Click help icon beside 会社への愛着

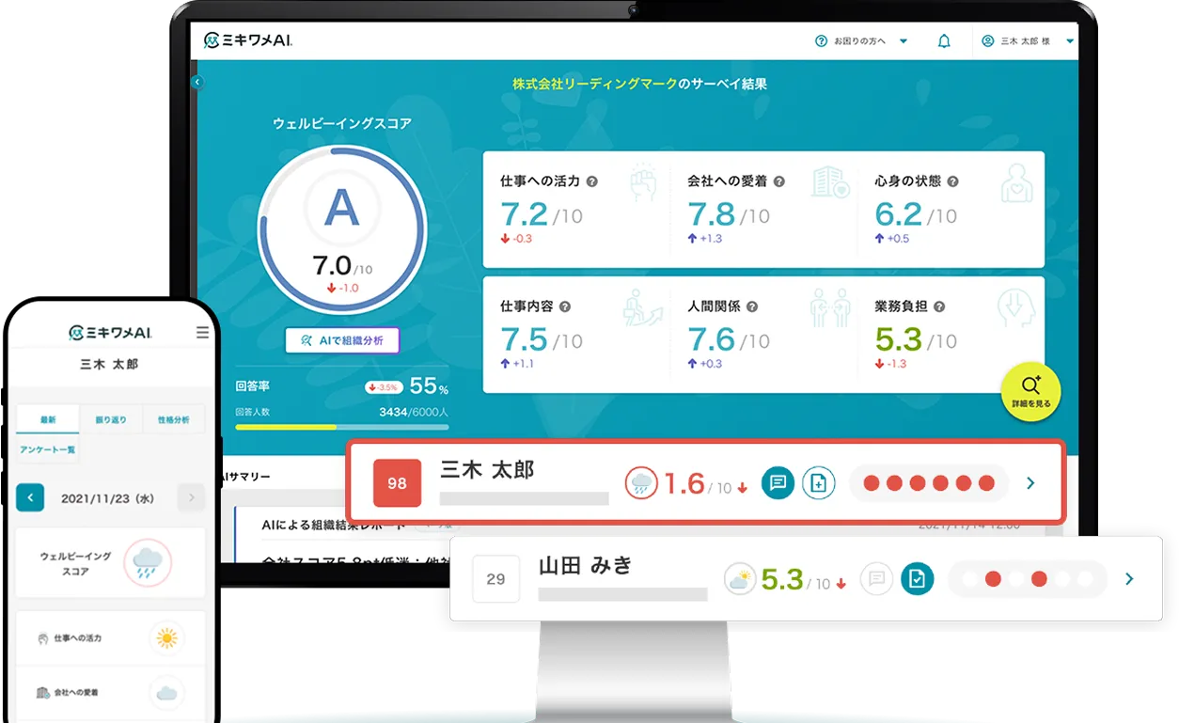pyautogui.click(x=778, y=181)
